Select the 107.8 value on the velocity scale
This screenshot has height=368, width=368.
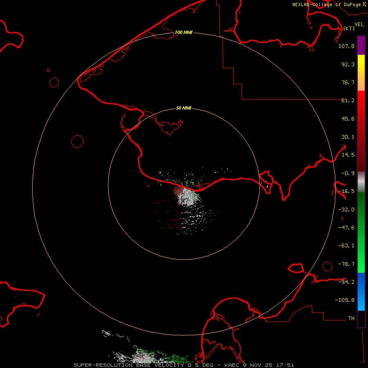click(346, 46)
